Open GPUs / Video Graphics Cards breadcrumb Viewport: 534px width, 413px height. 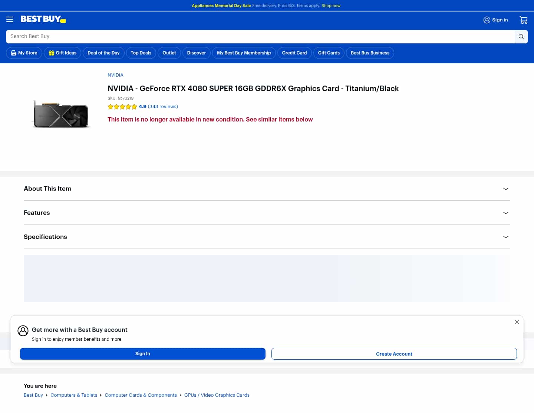(x=217, y=395)
